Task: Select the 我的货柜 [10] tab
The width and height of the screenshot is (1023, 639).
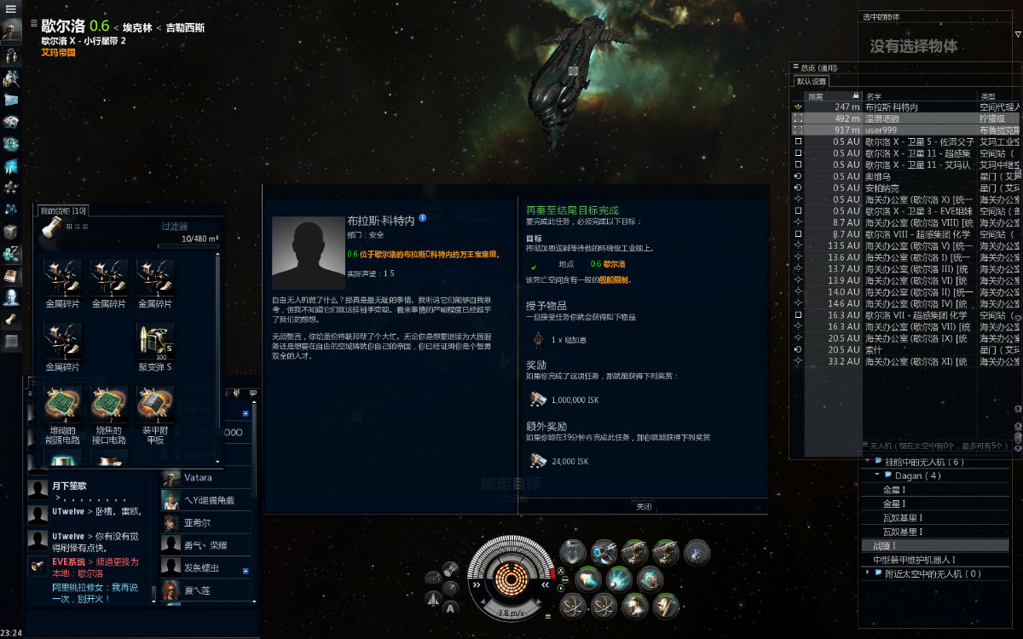Action: pos(63,210)
